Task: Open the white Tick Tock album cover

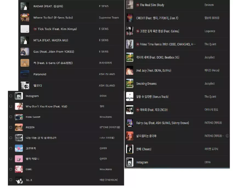Action: click(x=25, y=29)
